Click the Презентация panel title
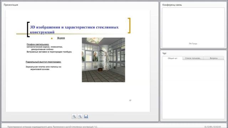Viewport: 228px width, 128px height. [x=11, y=5]
